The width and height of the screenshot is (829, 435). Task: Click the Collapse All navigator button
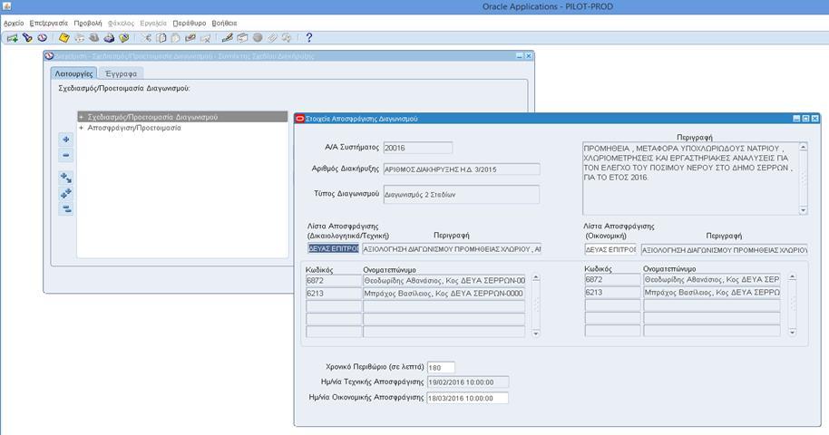66,209
